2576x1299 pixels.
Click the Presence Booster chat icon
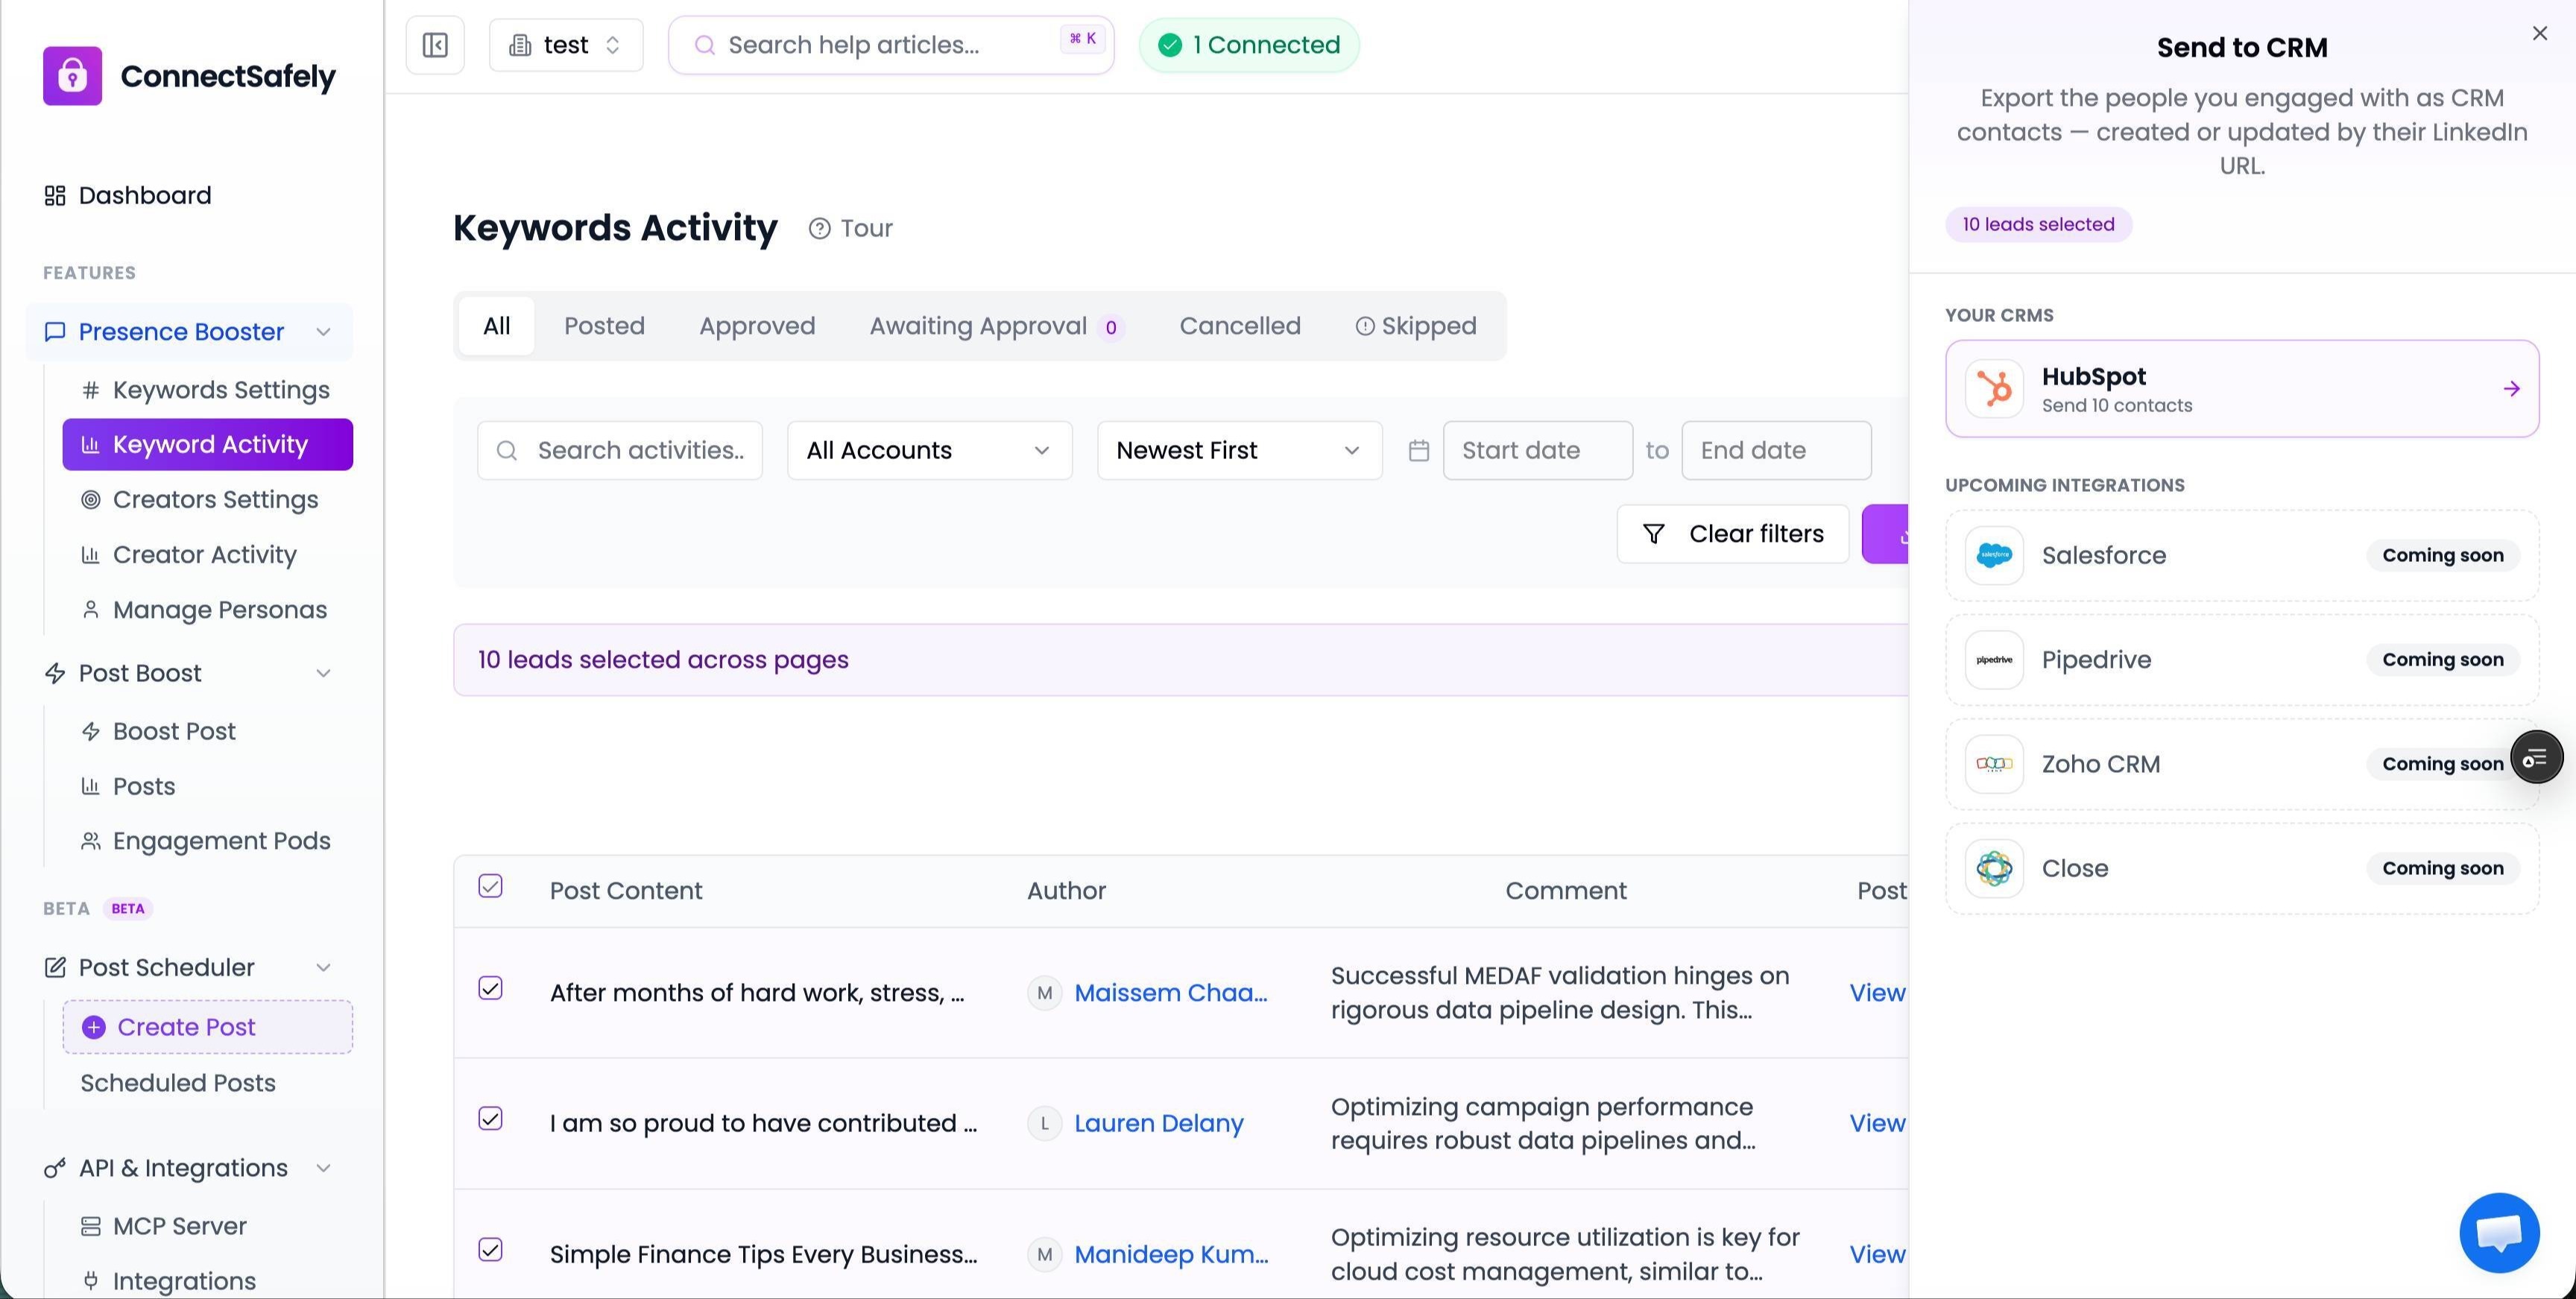tap(55, 332)
